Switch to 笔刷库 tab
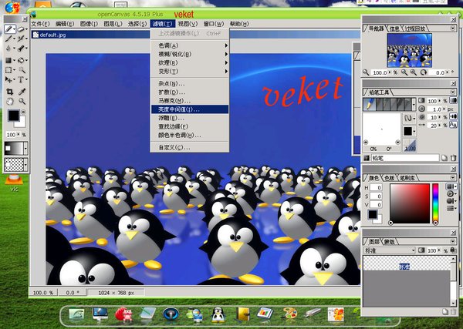Screen dimensions: 463x329 [407, 178]
